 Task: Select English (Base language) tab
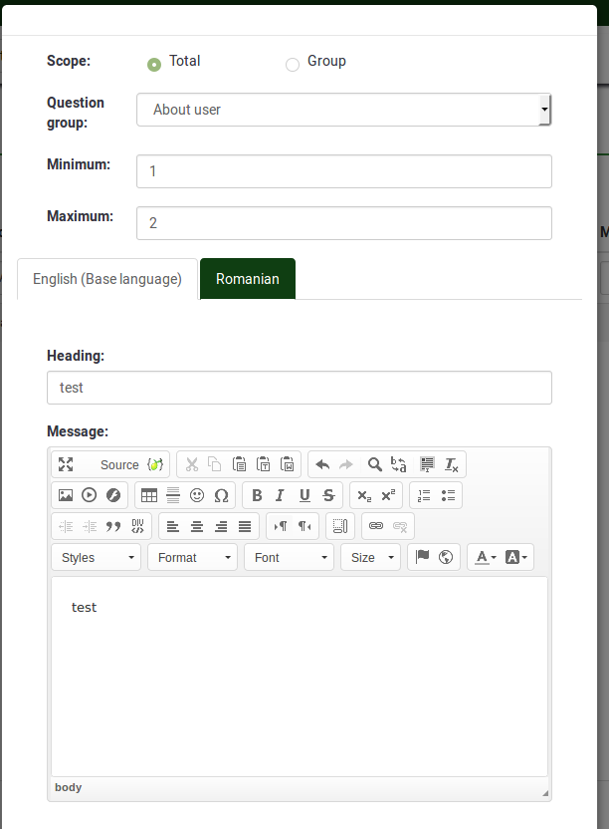pos(107,279)
